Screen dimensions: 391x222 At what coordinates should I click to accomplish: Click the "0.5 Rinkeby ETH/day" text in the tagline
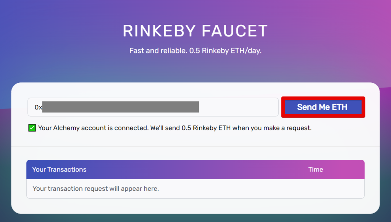(225, 51)
